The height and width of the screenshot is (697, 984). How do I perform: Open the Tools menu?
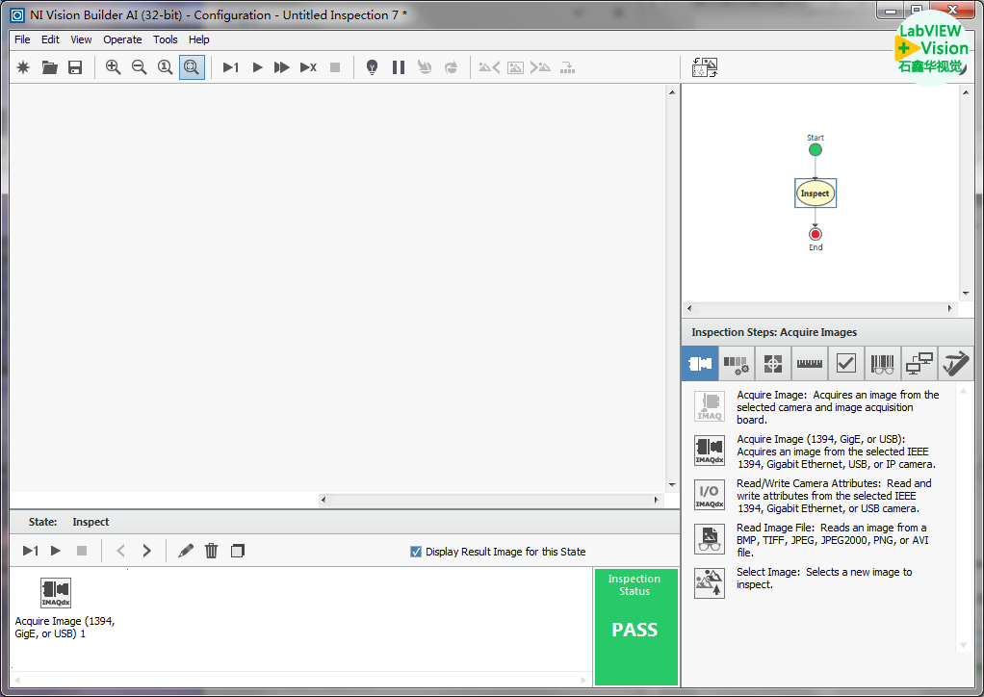[166, 39]
